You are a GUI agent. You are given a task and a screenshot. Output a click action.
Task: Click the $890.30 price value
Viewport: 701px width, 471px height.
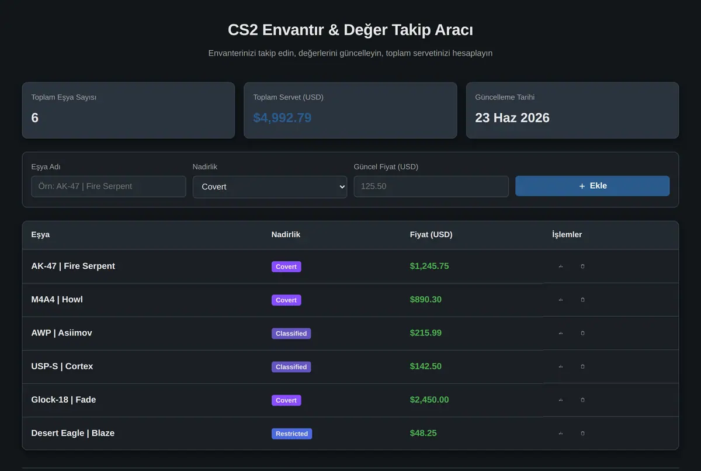pyautogui.click(x=426, y=299)
